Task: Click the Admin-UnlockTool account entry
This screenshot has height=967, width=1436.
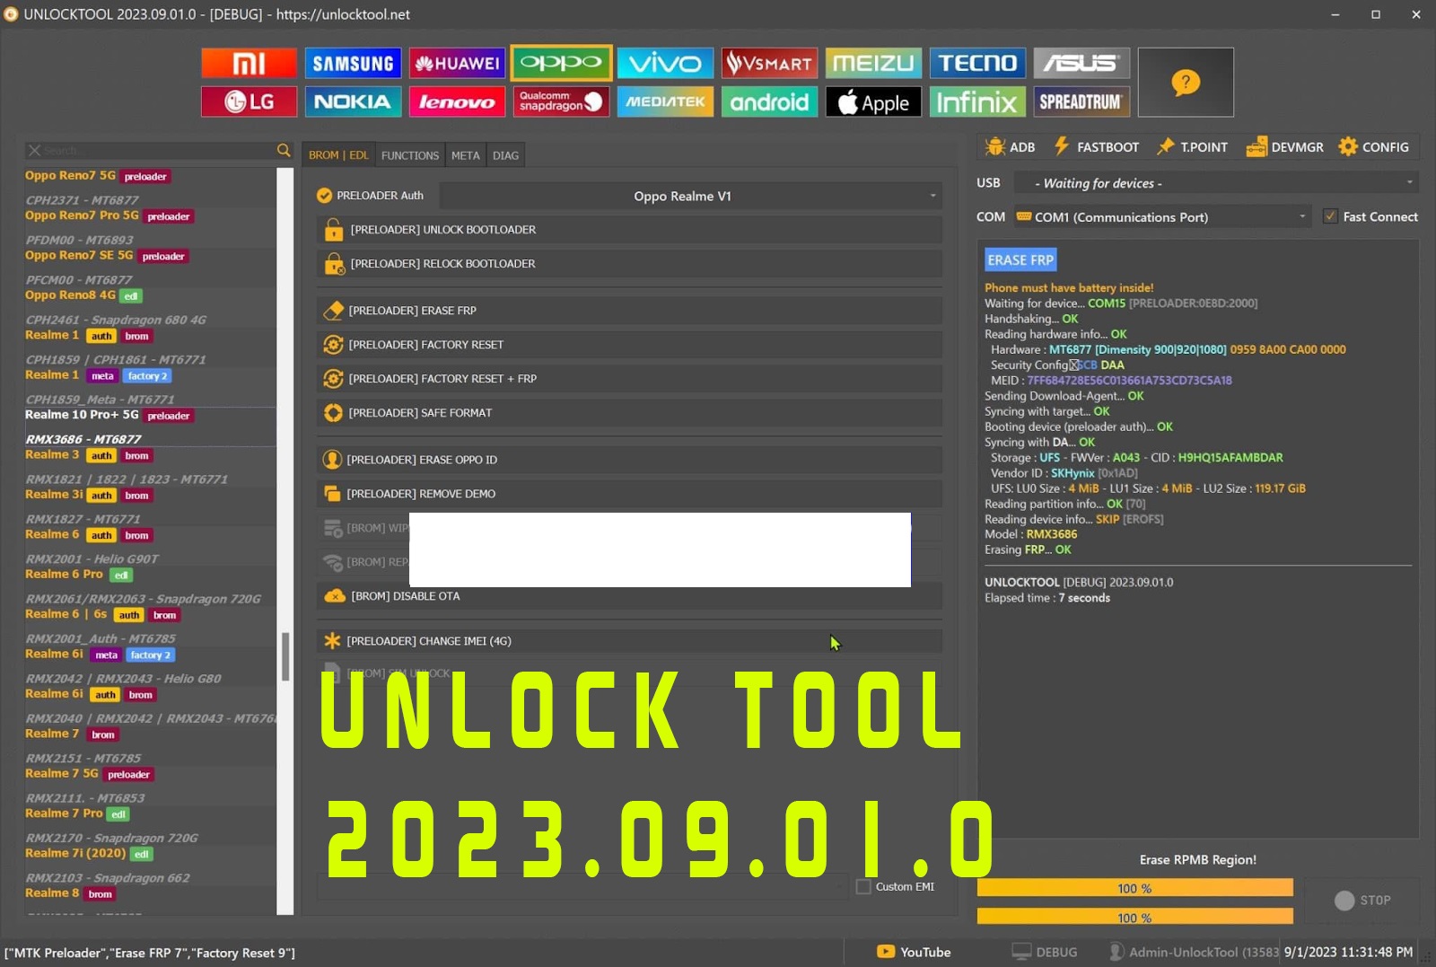Action: click(1194, 952)
